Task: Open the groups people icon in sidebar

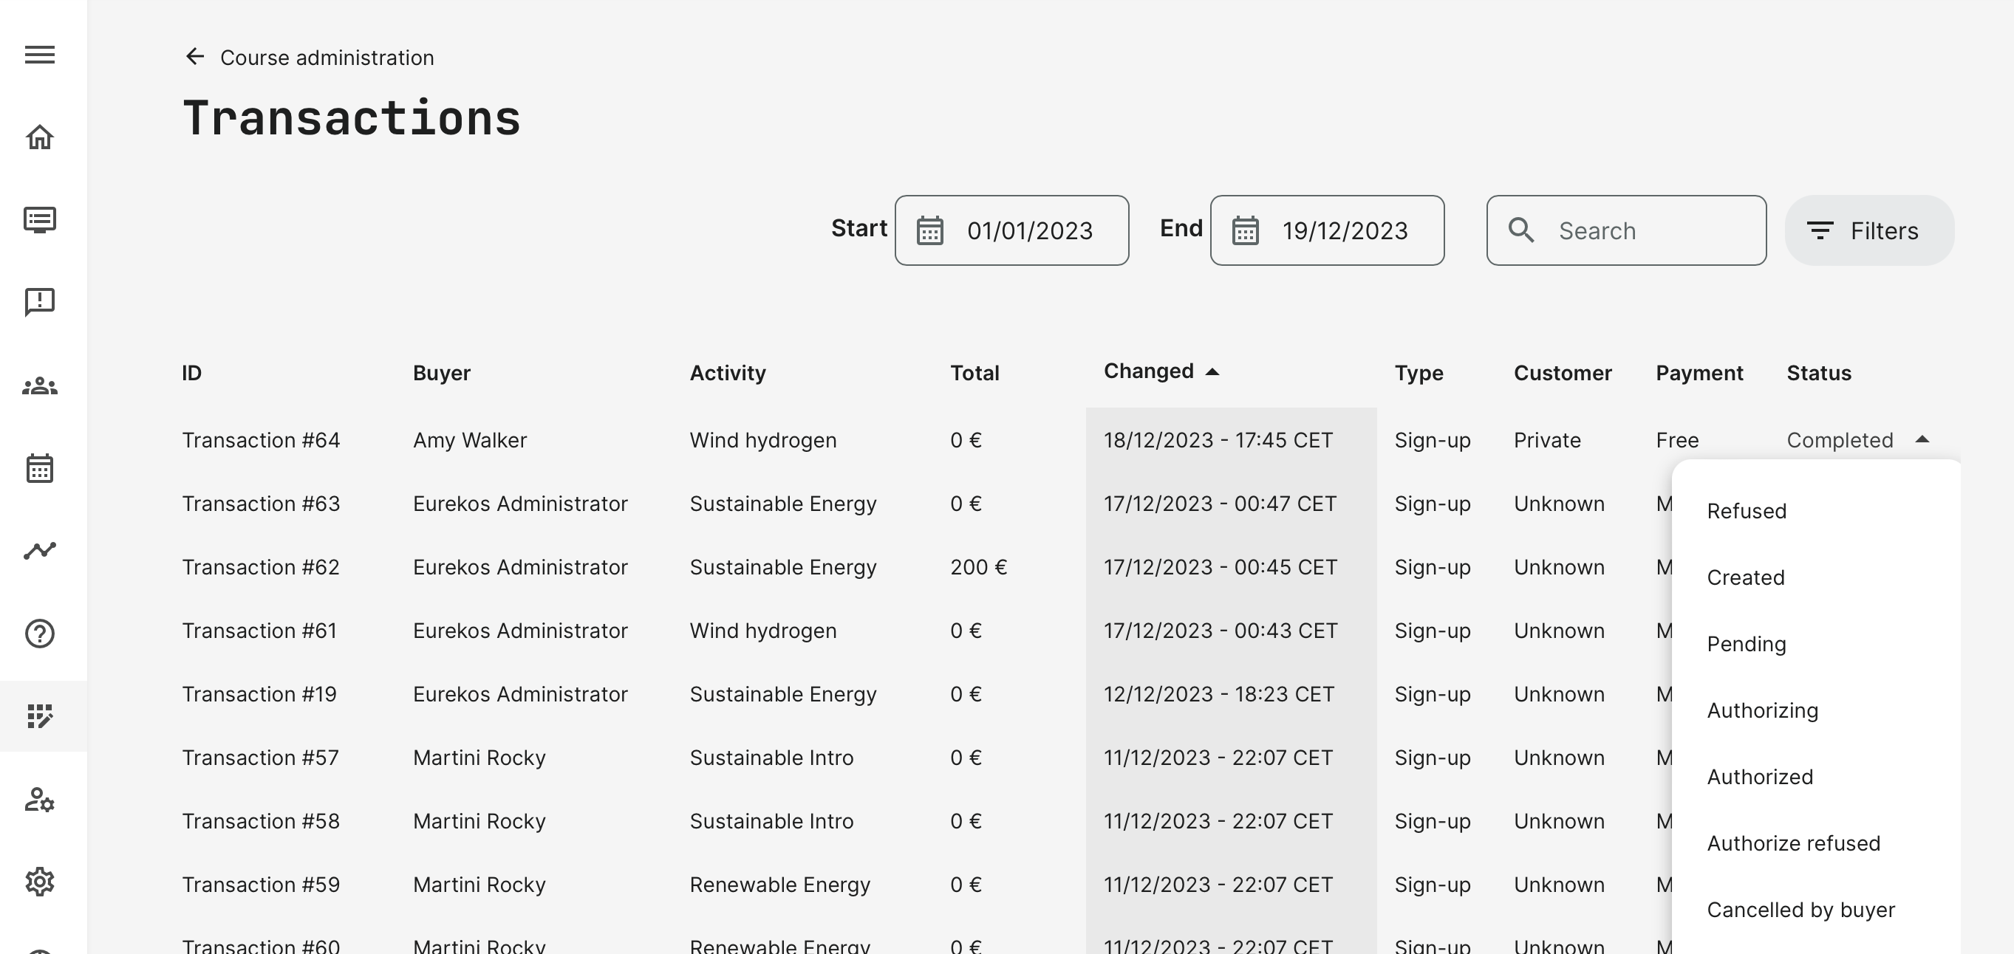Action: (x=40, y=386)
